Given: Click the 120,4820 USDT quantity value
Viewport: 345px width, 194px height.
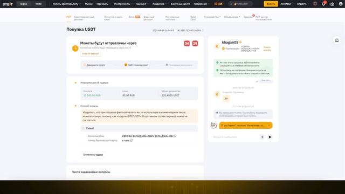Looking at the screenshot, I should coord(170,95).
